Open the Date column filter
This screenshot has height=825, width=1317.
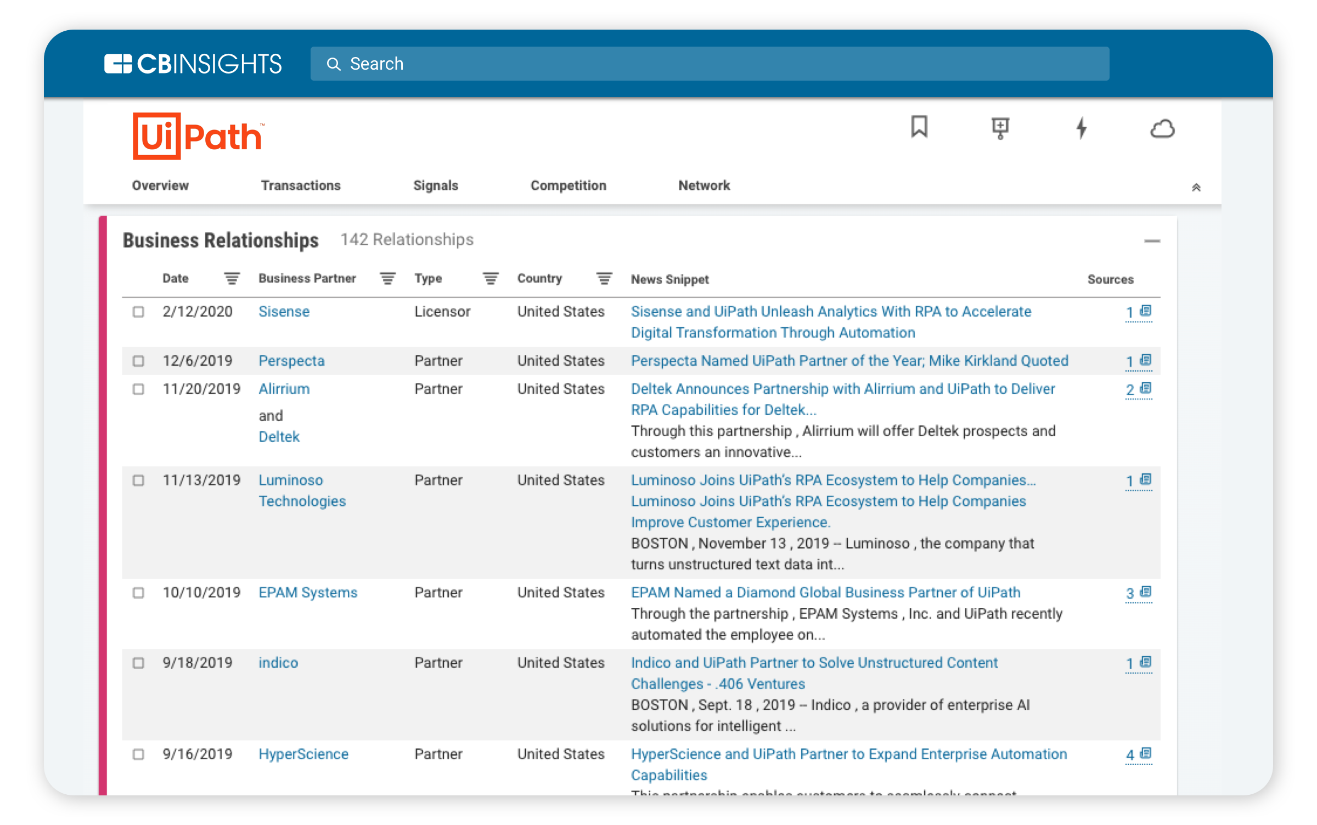pos(232,279)
